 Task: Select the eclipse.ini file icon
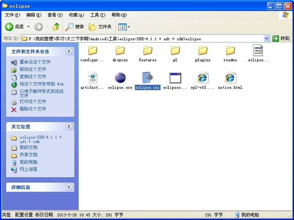[147, 78]
